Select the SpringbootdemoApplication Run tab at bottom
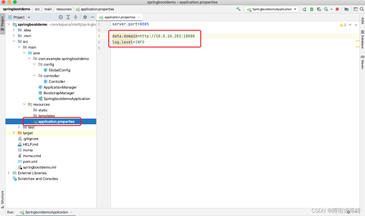This screenshot has height=216, width=365. [x=46, y=212]
